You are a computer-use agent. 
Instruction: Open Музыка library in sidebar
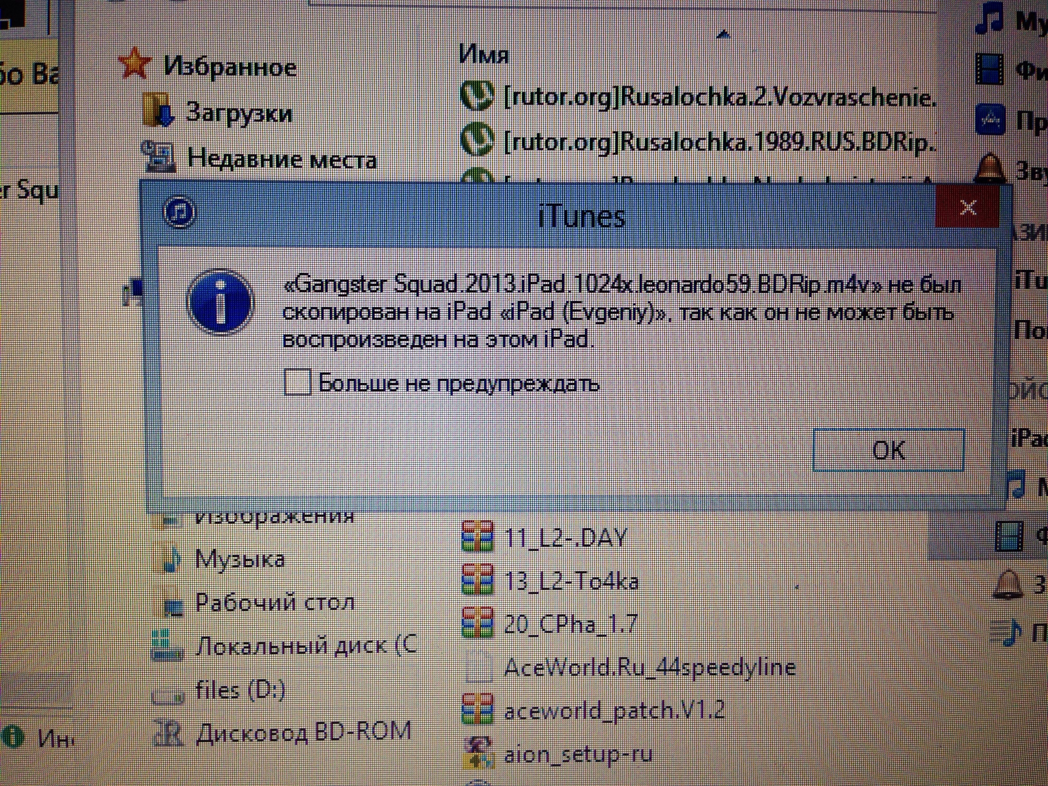240,559
